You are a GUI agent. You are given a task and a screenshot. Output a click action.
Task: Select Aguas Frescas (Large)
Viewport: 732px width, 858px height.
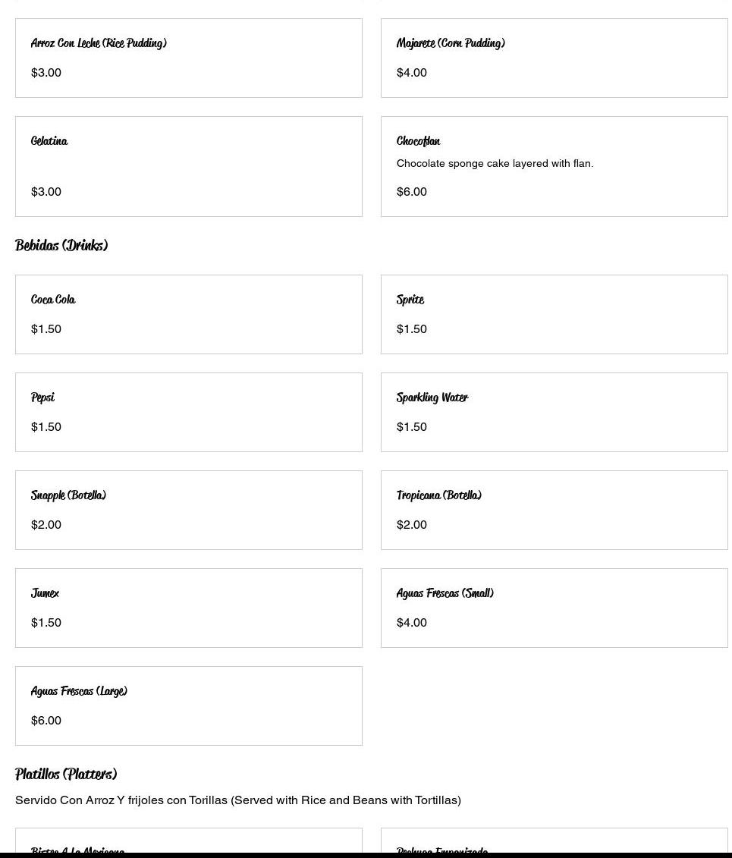pyautogui.click(x=188, y=706)
